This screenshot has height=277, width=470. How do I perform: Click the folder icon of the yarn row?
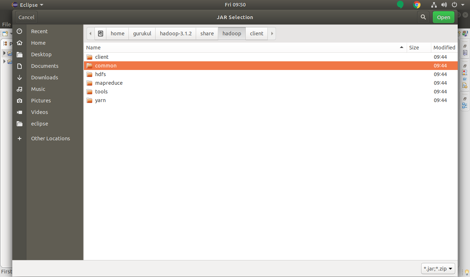coord(90,100)
